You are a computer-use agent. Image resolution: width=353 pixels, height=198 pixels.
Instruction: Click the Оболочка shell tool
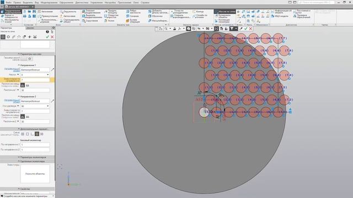(155, 16)
